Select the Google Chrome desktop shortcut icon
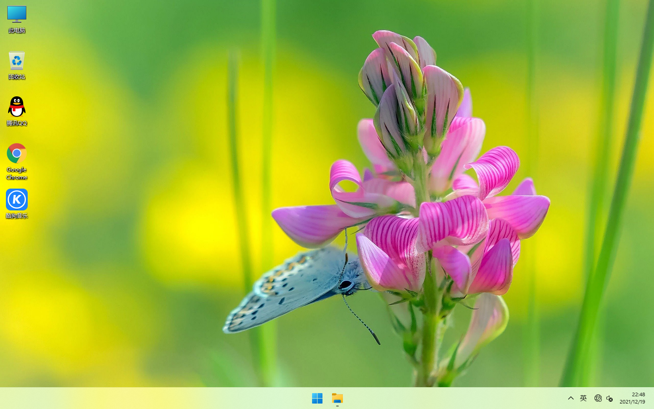The width and height of the screenshot is (654, 409). [x=17, y=154]
